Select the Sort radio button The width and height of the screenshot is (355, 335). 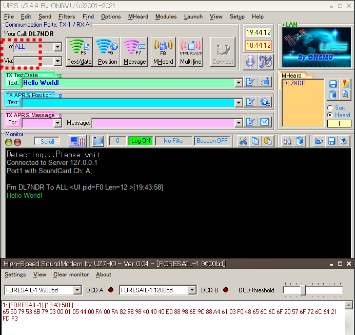tap(329, 108)
